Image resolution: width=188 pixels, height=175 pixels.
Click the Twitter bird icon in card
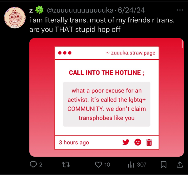[126, 142]
